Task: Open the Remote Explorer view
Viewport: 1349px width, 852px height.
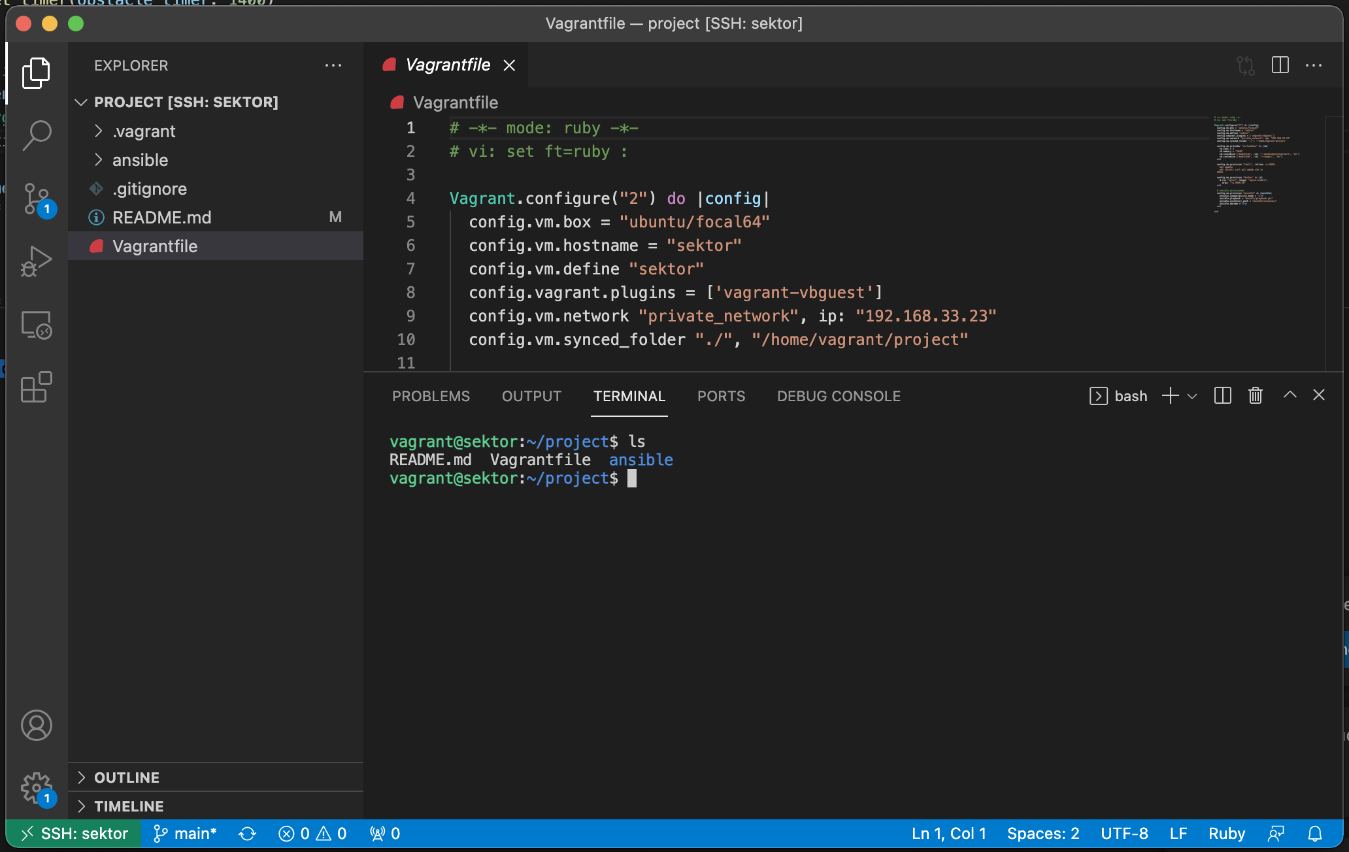Action: tap(37, 325)
